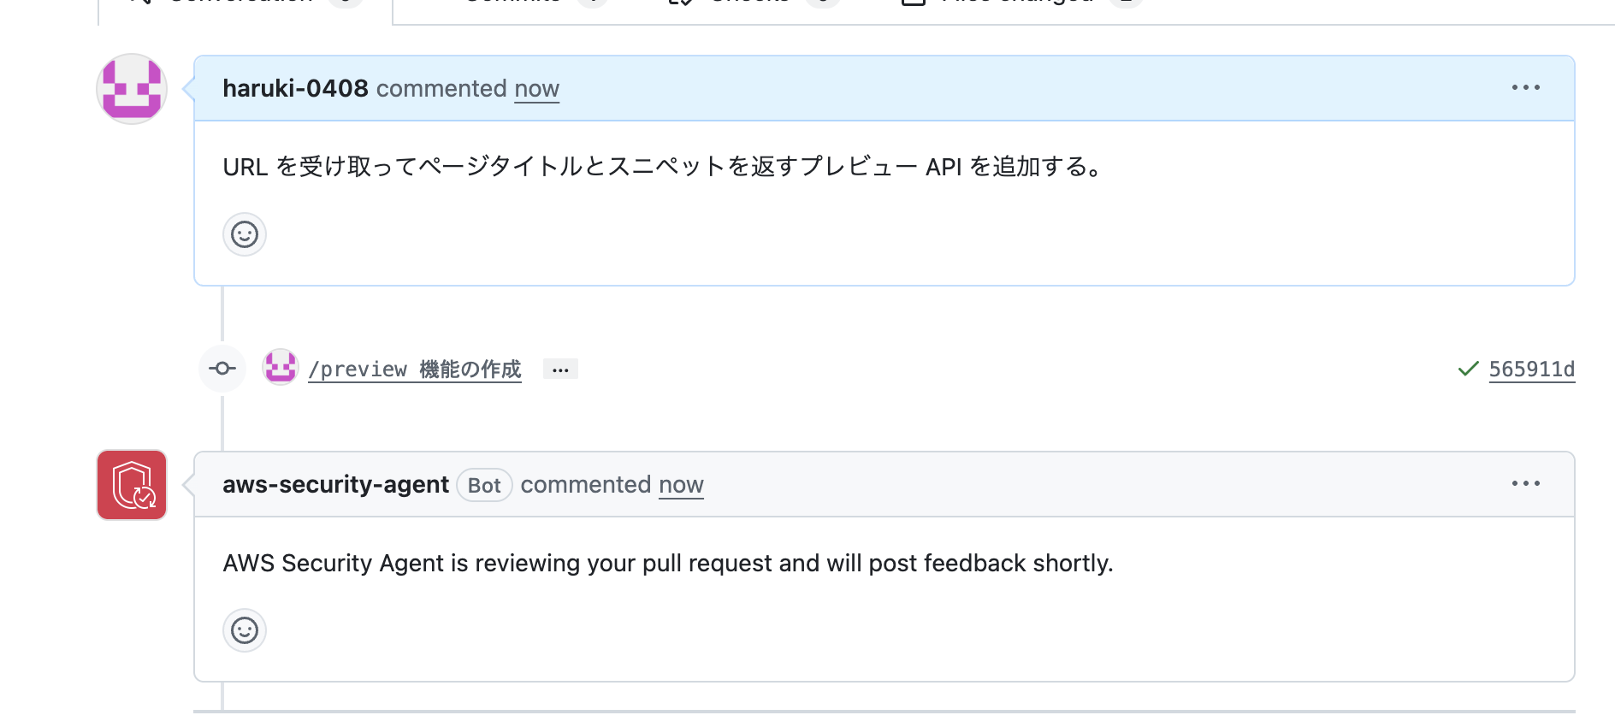Image resolution: width=1615 pixels, height=727 pixels.
Task: Toggle the Bot label on aws-security-agent
Action: coord(483,485)
